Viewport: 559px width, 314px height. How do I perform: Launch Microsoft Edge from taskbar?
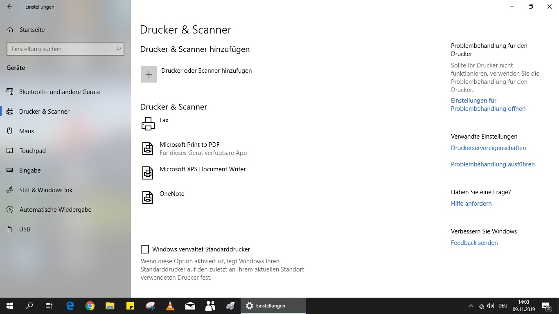tap(70, 306)
